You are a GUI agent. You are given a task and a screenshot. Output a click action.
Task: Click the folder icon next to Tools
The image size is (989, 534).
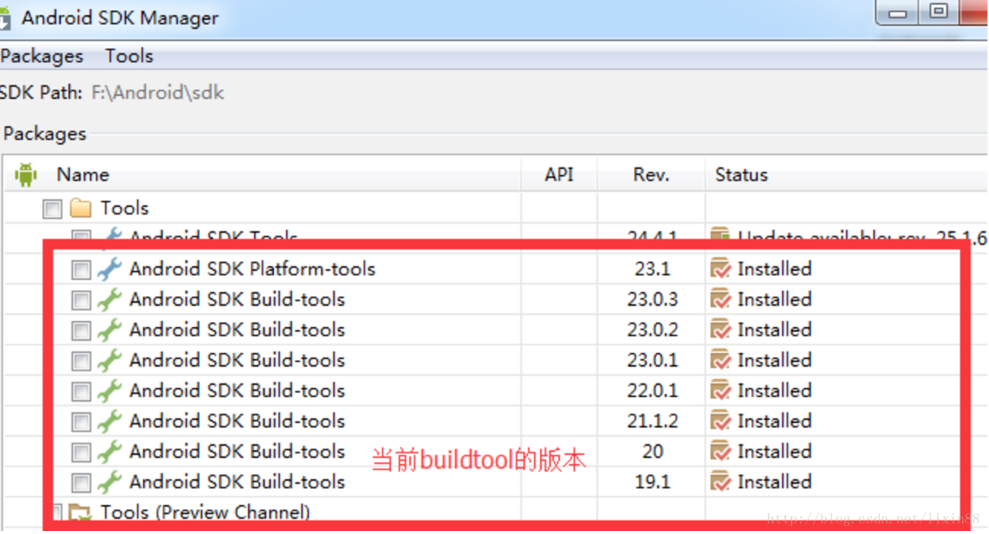click(x=80, y=207)
